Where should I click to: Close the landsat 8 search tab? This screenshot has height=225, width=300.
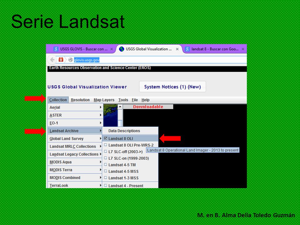pos(243,49)
